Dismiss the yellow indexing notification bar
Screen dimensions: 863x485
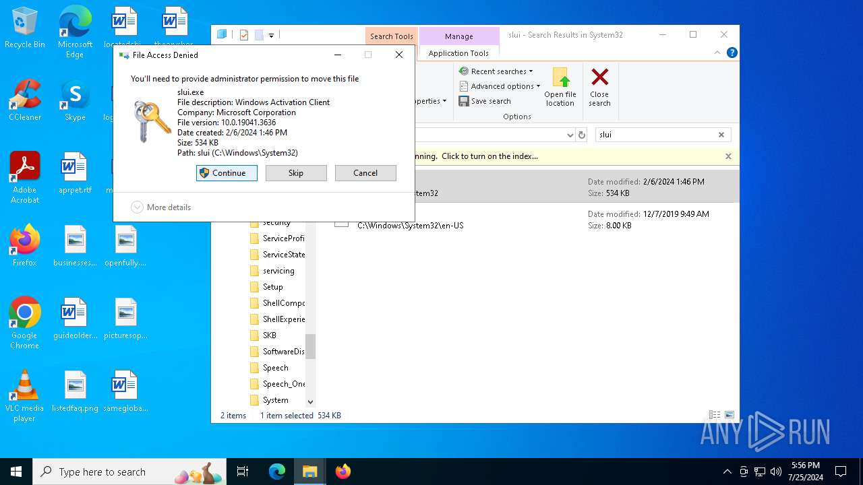(728, 156)
